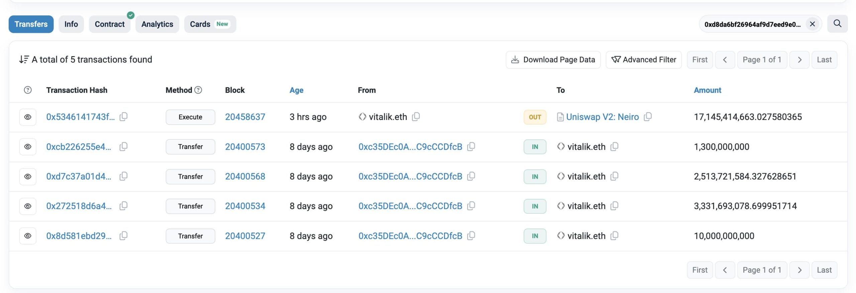Click sort icon beside total transactions
This screenshot has width=856, height=293.
[x=24, y=59]
